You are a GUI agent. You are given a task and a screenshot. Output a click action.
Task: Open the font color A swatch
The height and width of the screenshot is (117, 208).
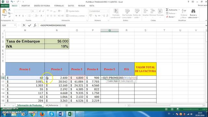pos(41,16)
